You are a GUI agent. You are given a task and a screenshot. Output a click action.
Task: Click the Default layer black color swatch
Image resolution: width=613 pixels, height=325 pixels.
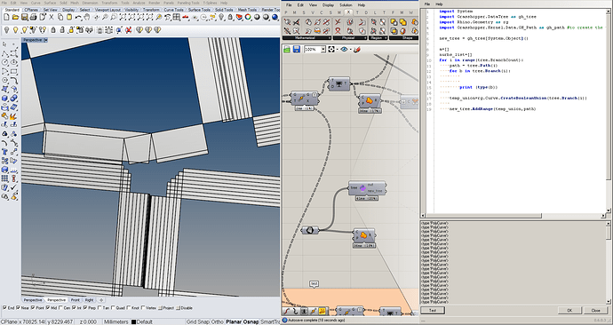pyautogui.click(x=133, y=321)
